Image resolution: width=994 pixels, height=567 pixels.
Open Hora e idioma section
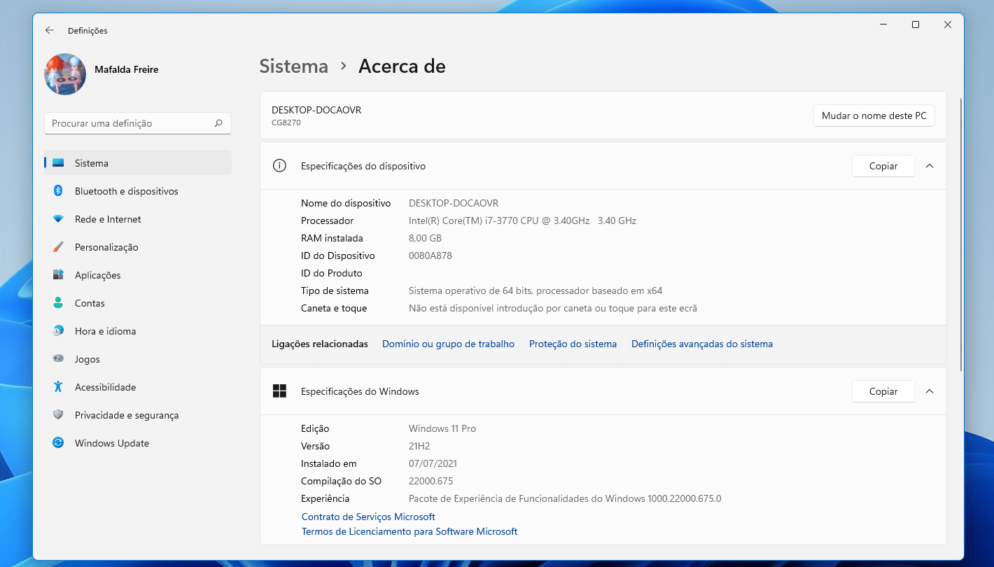point(106,331)
